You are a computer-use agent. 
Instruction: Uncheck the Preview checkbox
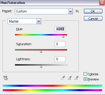tap(85, 79)
